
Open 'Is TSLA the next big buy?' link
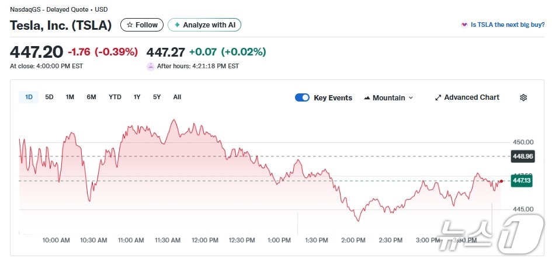507,25
